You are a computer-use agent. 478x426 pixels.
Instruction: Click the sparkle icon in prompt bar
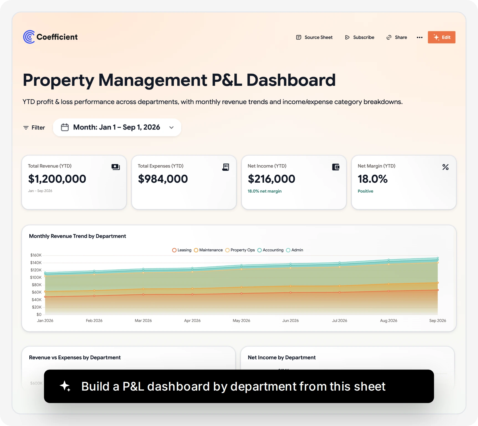(65, 386)
